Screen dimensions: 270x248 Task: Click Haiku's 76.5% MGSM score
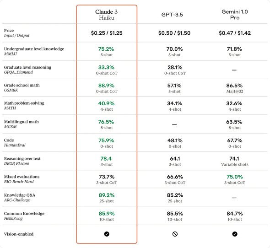tap(106, 122)
